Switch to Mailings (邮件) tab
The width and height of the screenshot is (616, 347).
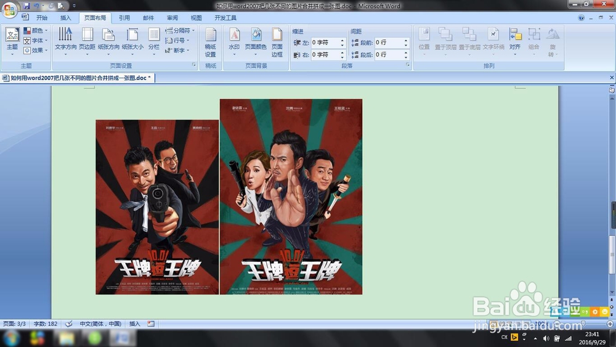pos(148,18)
